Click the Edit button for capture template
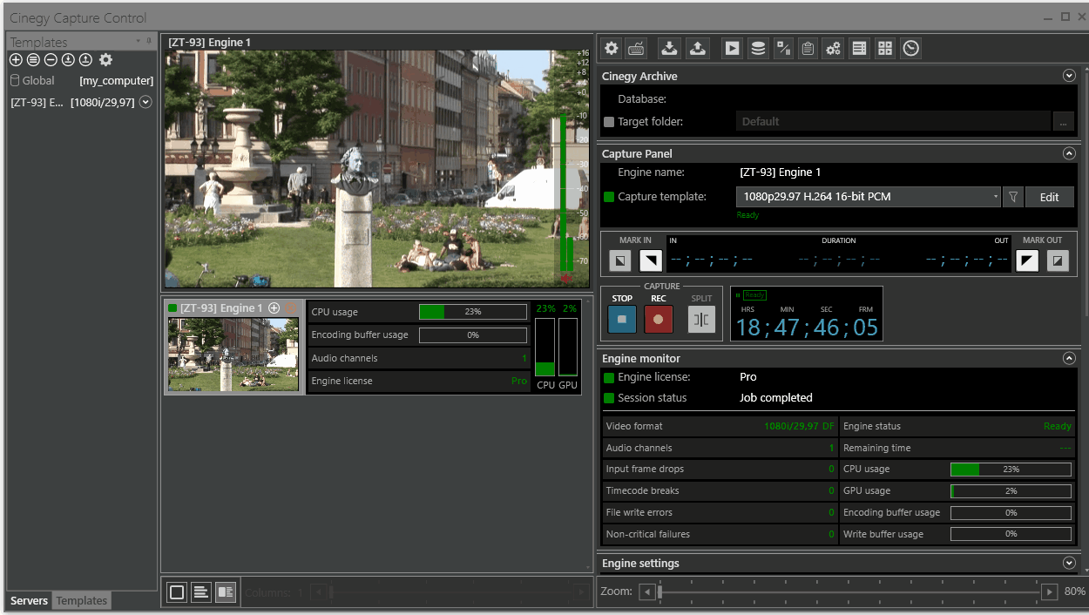 click(1049, 197)
